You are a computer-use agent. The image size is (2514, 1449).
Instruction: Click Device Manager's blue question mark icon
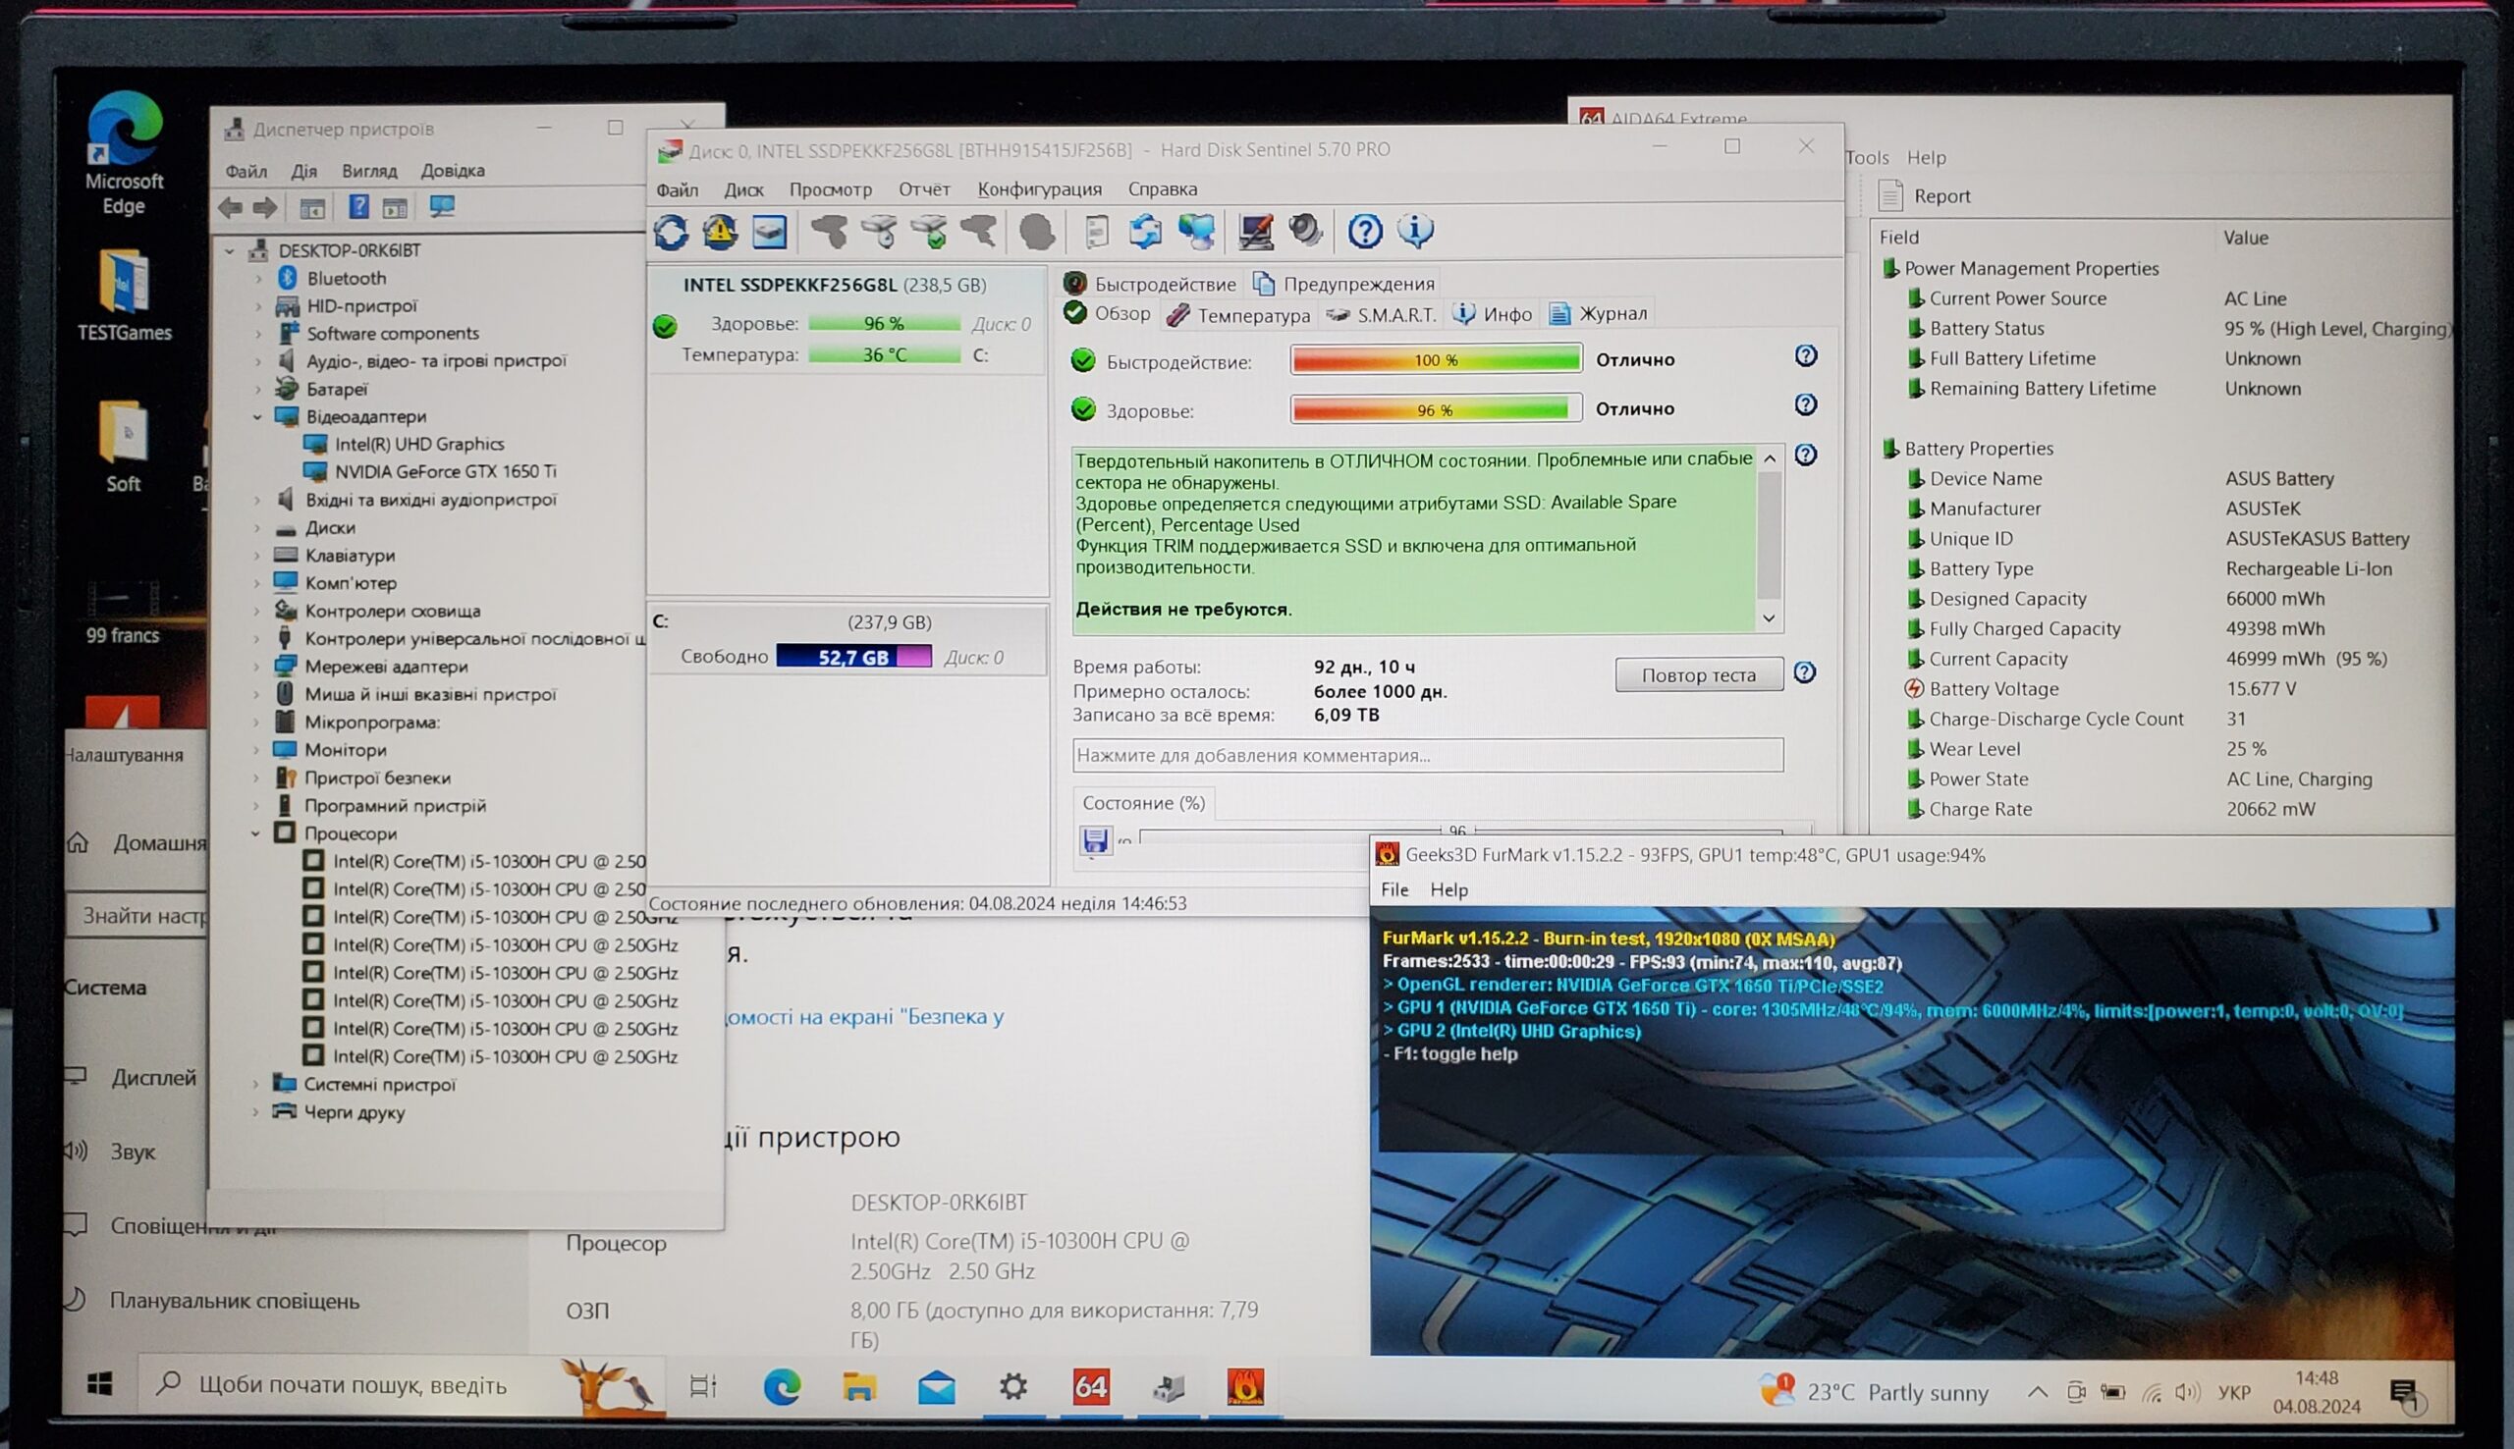coord(358,207)
